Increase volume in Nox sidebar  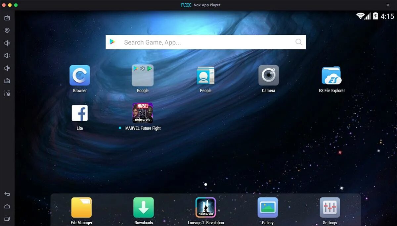(x=7, y=43)
